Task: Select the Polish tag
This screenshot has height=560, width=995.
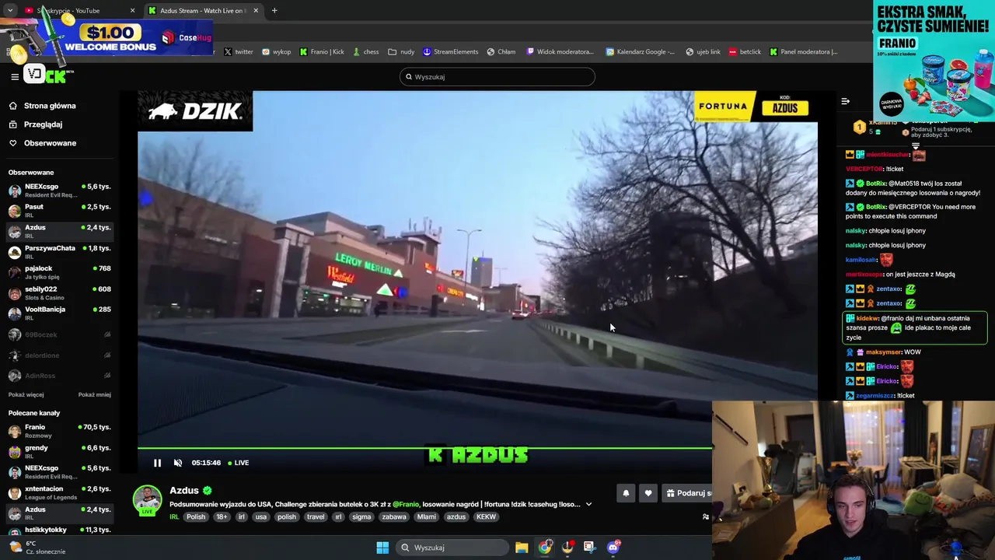Action: pyautogui.click(x=196, y=516)
